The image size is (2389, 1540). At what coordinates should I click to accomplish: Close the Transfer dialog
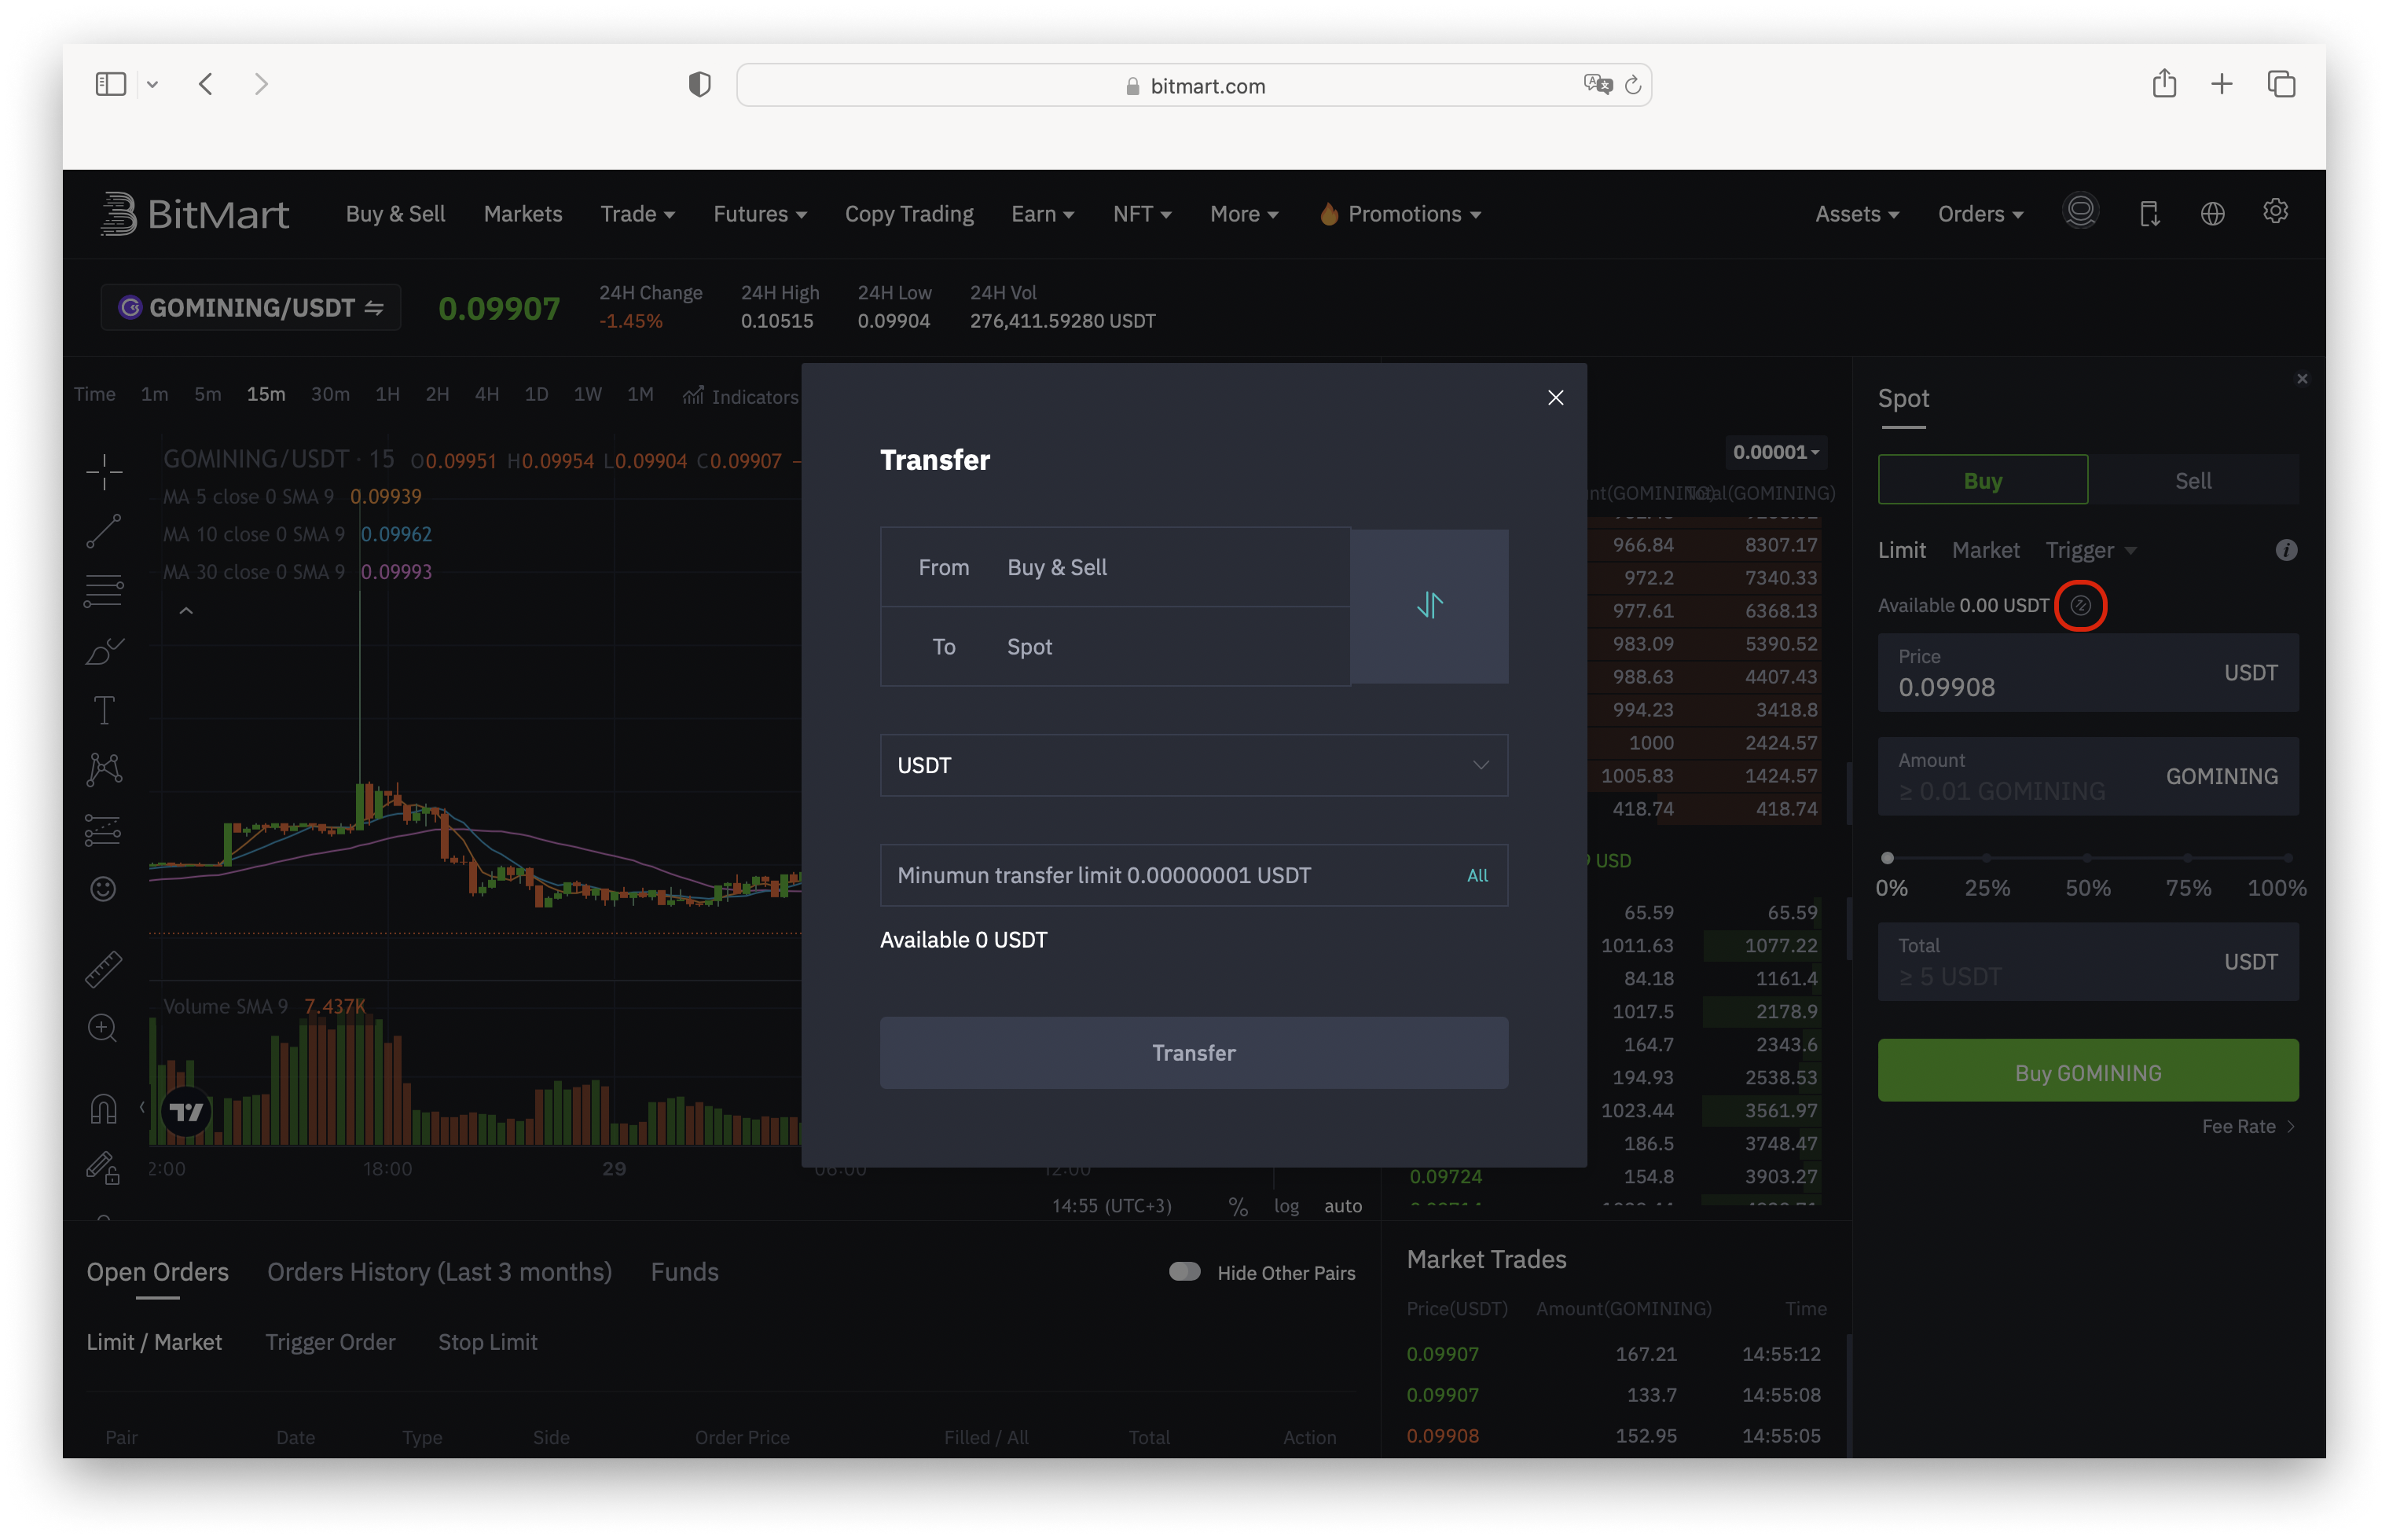1555,398
